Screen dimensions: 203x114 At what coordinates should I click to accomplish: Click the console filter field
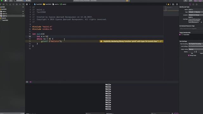pyautogui.click(x=160, y=113)
